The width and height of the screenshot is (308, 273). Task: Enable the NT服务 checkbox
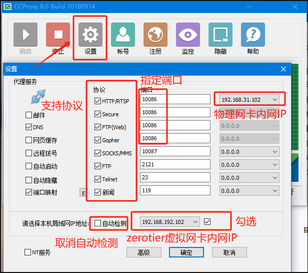(27, 252)
